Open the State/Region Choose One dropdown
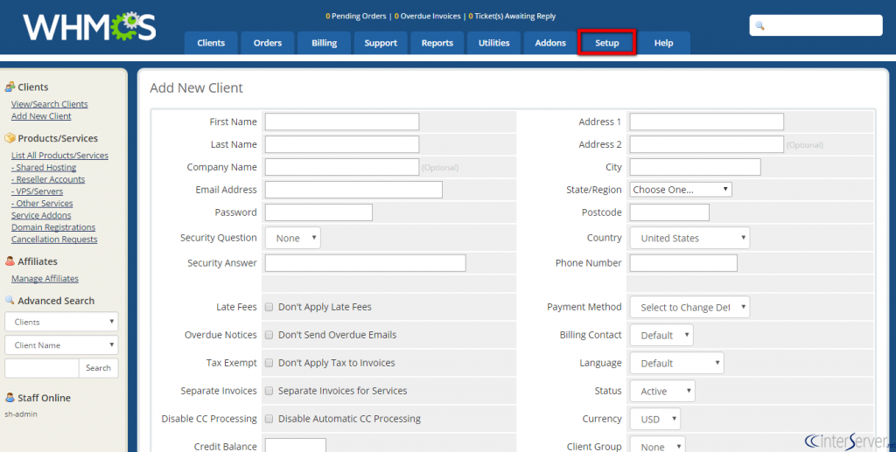 tap(681, 190)
